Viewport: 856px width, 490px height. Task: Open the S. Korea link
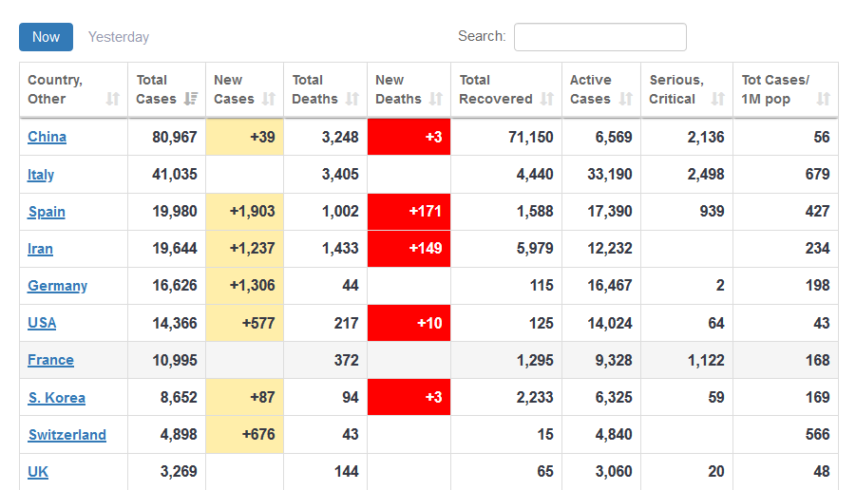(x=56, y=398)
